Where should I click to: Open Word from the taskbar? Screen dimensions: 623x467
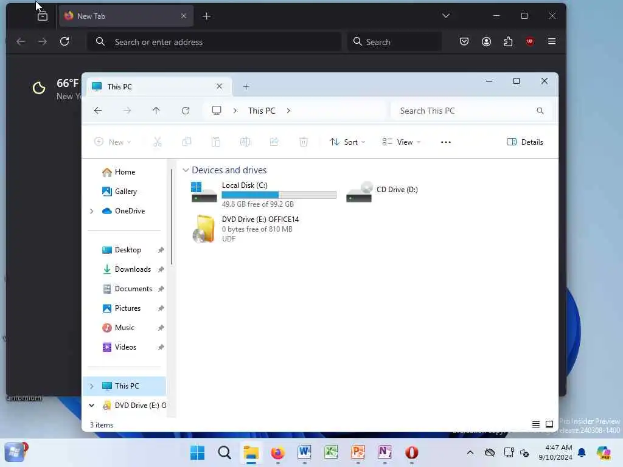[x=304, y=452]
